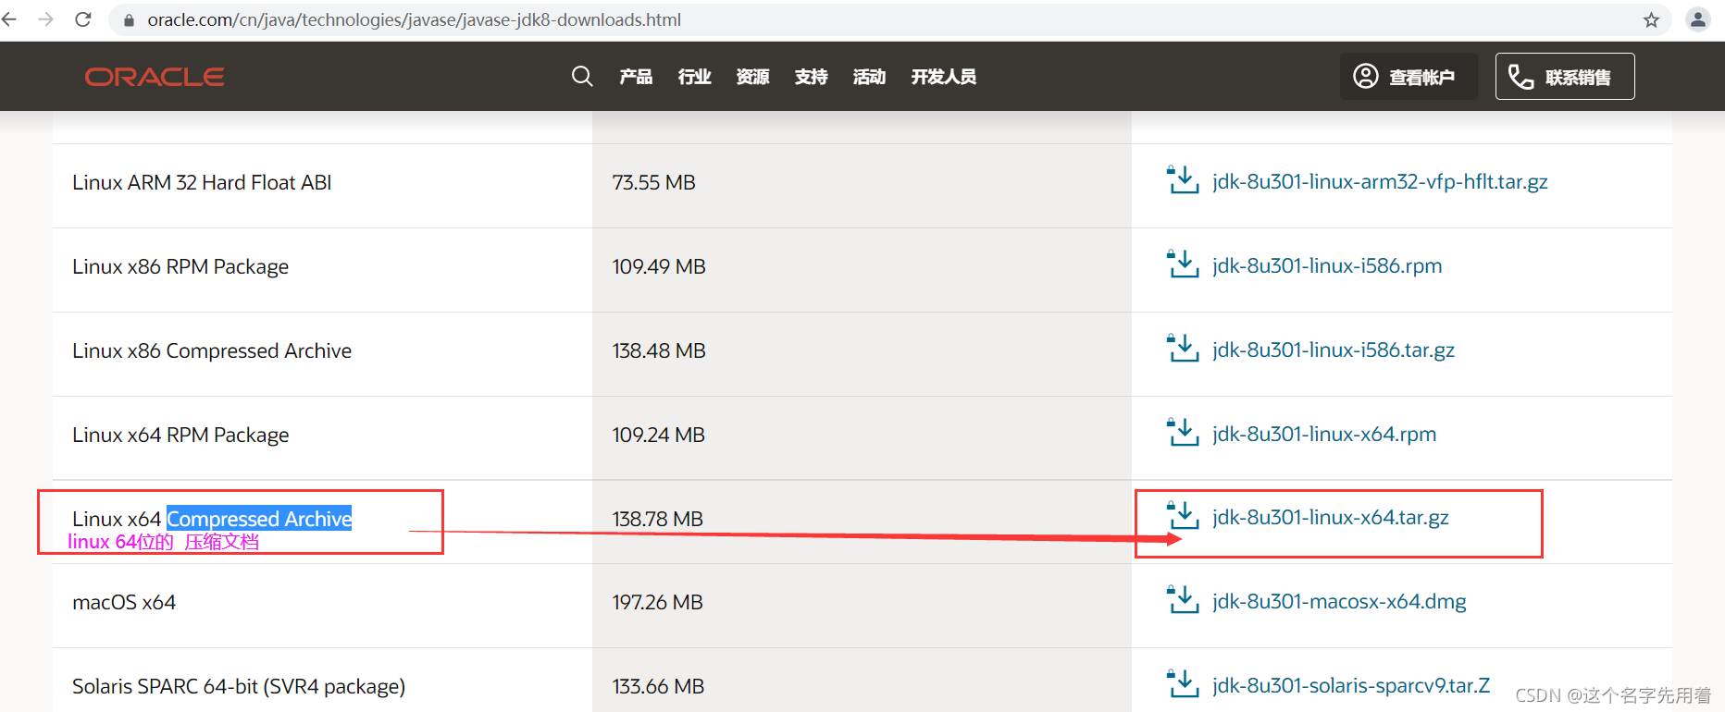The height and width of the screenshot is (712, 1725).
Task: Download jdk-8u301-linux-arm32-vfp-hflt.tar.gz link
Action: (x=1380, y=182)
